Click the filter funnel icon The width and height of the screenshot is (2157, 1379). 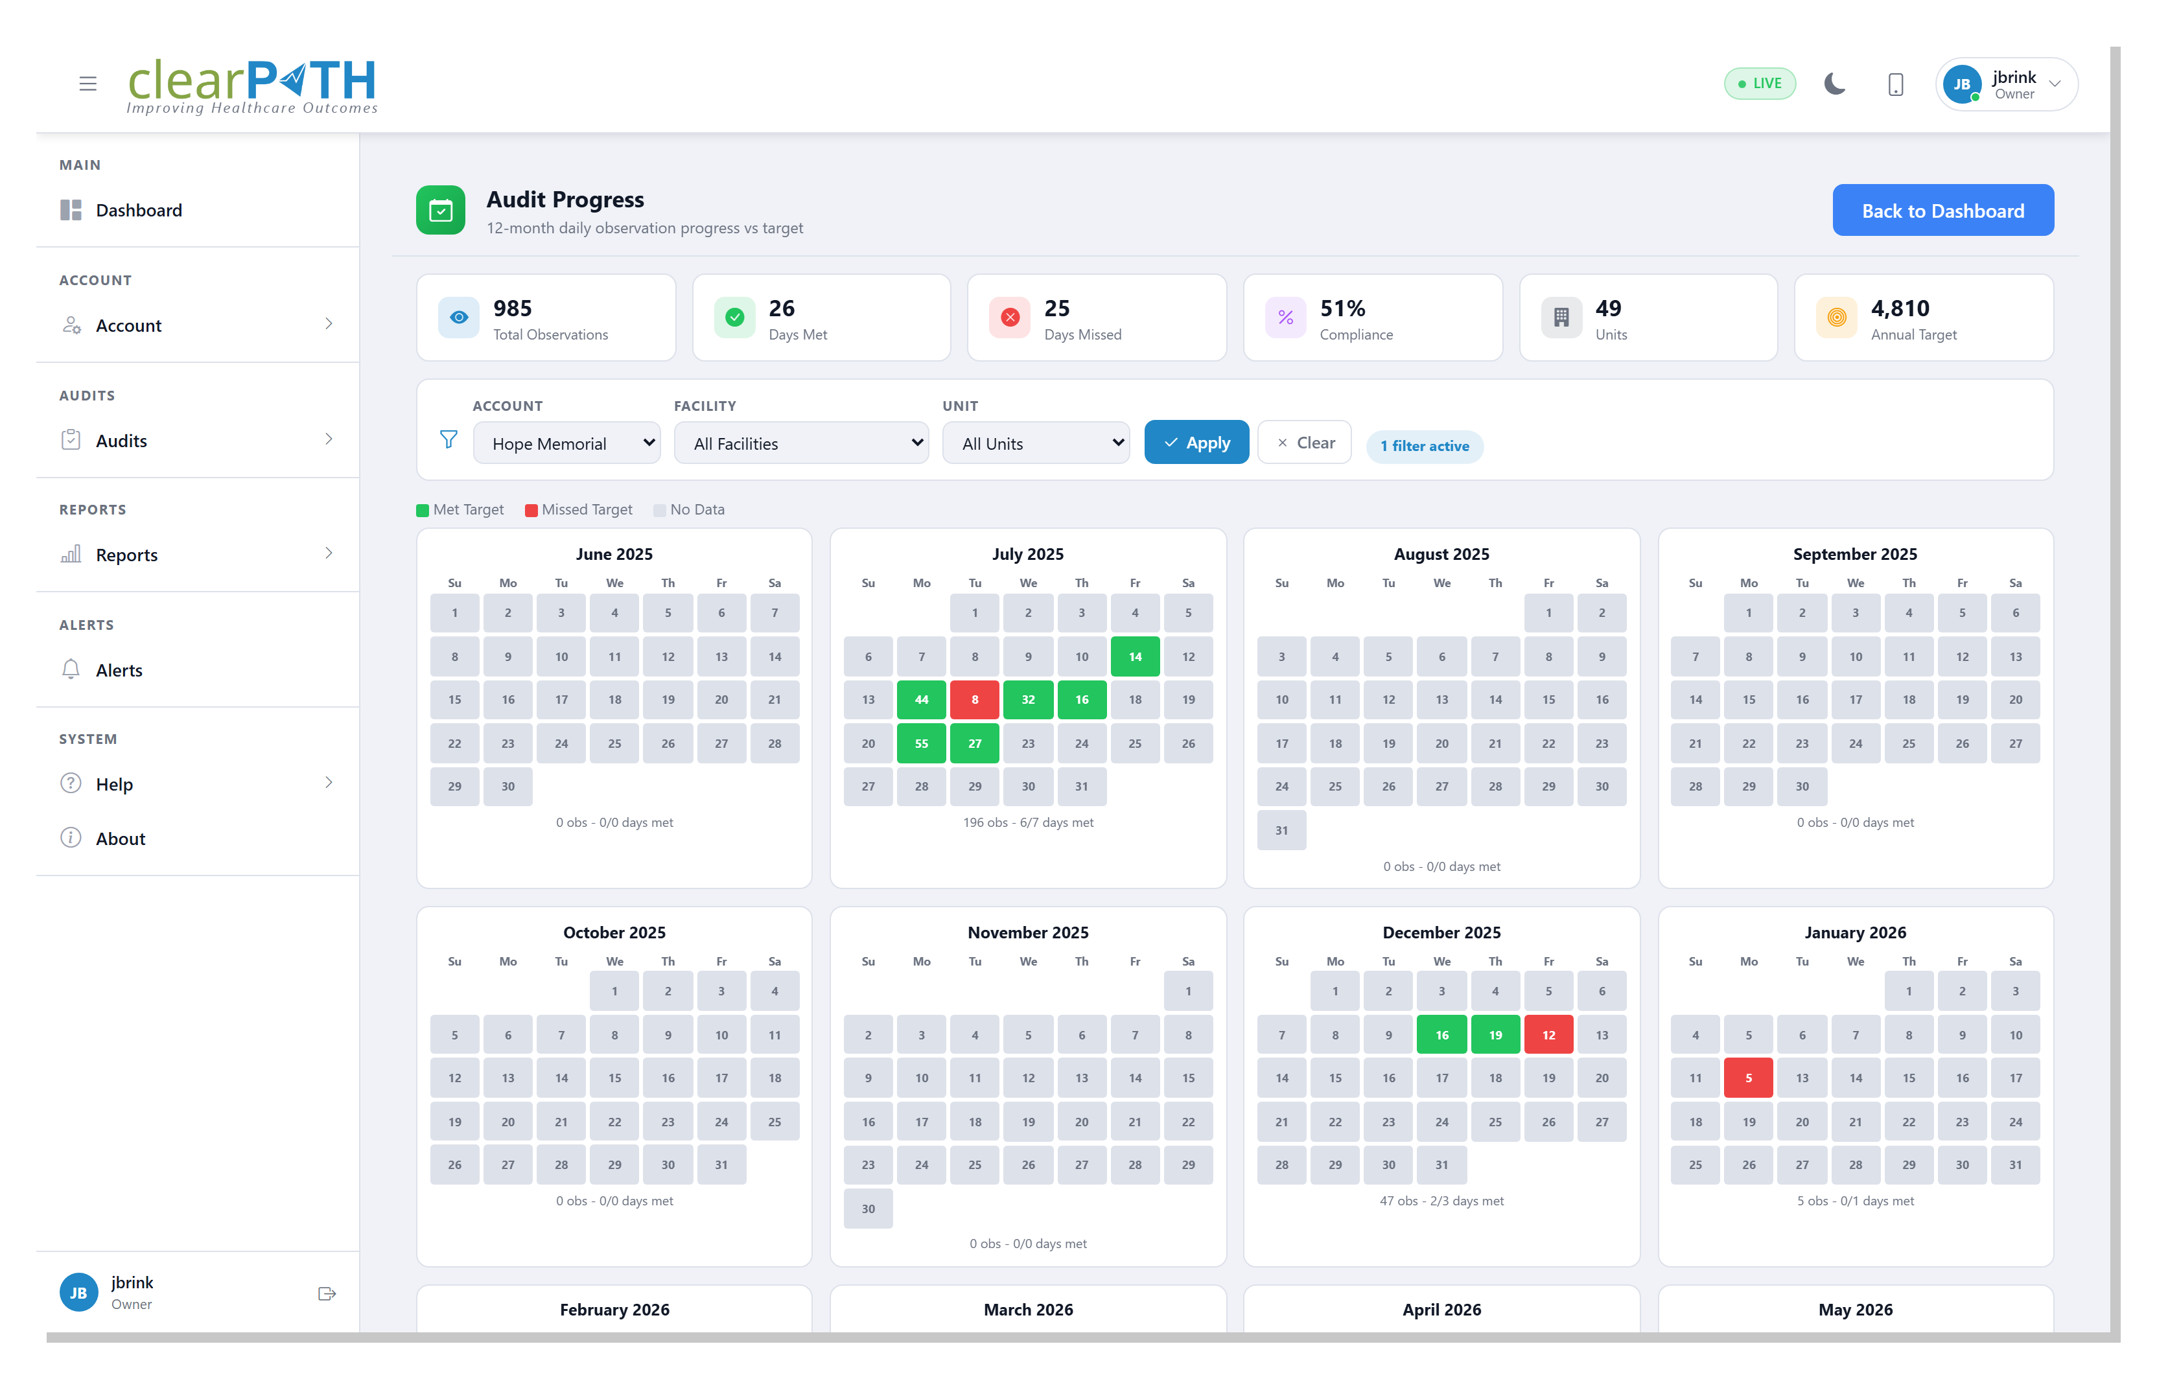(449, 439)
